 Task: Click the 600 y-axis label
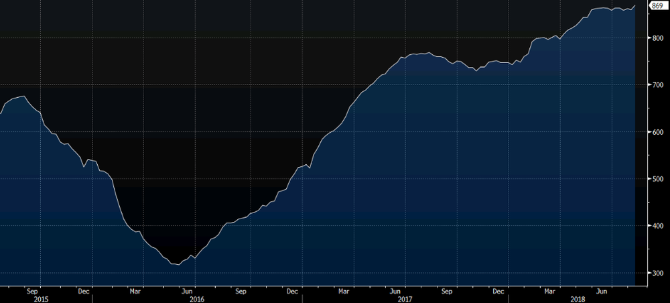click(658, 132)
